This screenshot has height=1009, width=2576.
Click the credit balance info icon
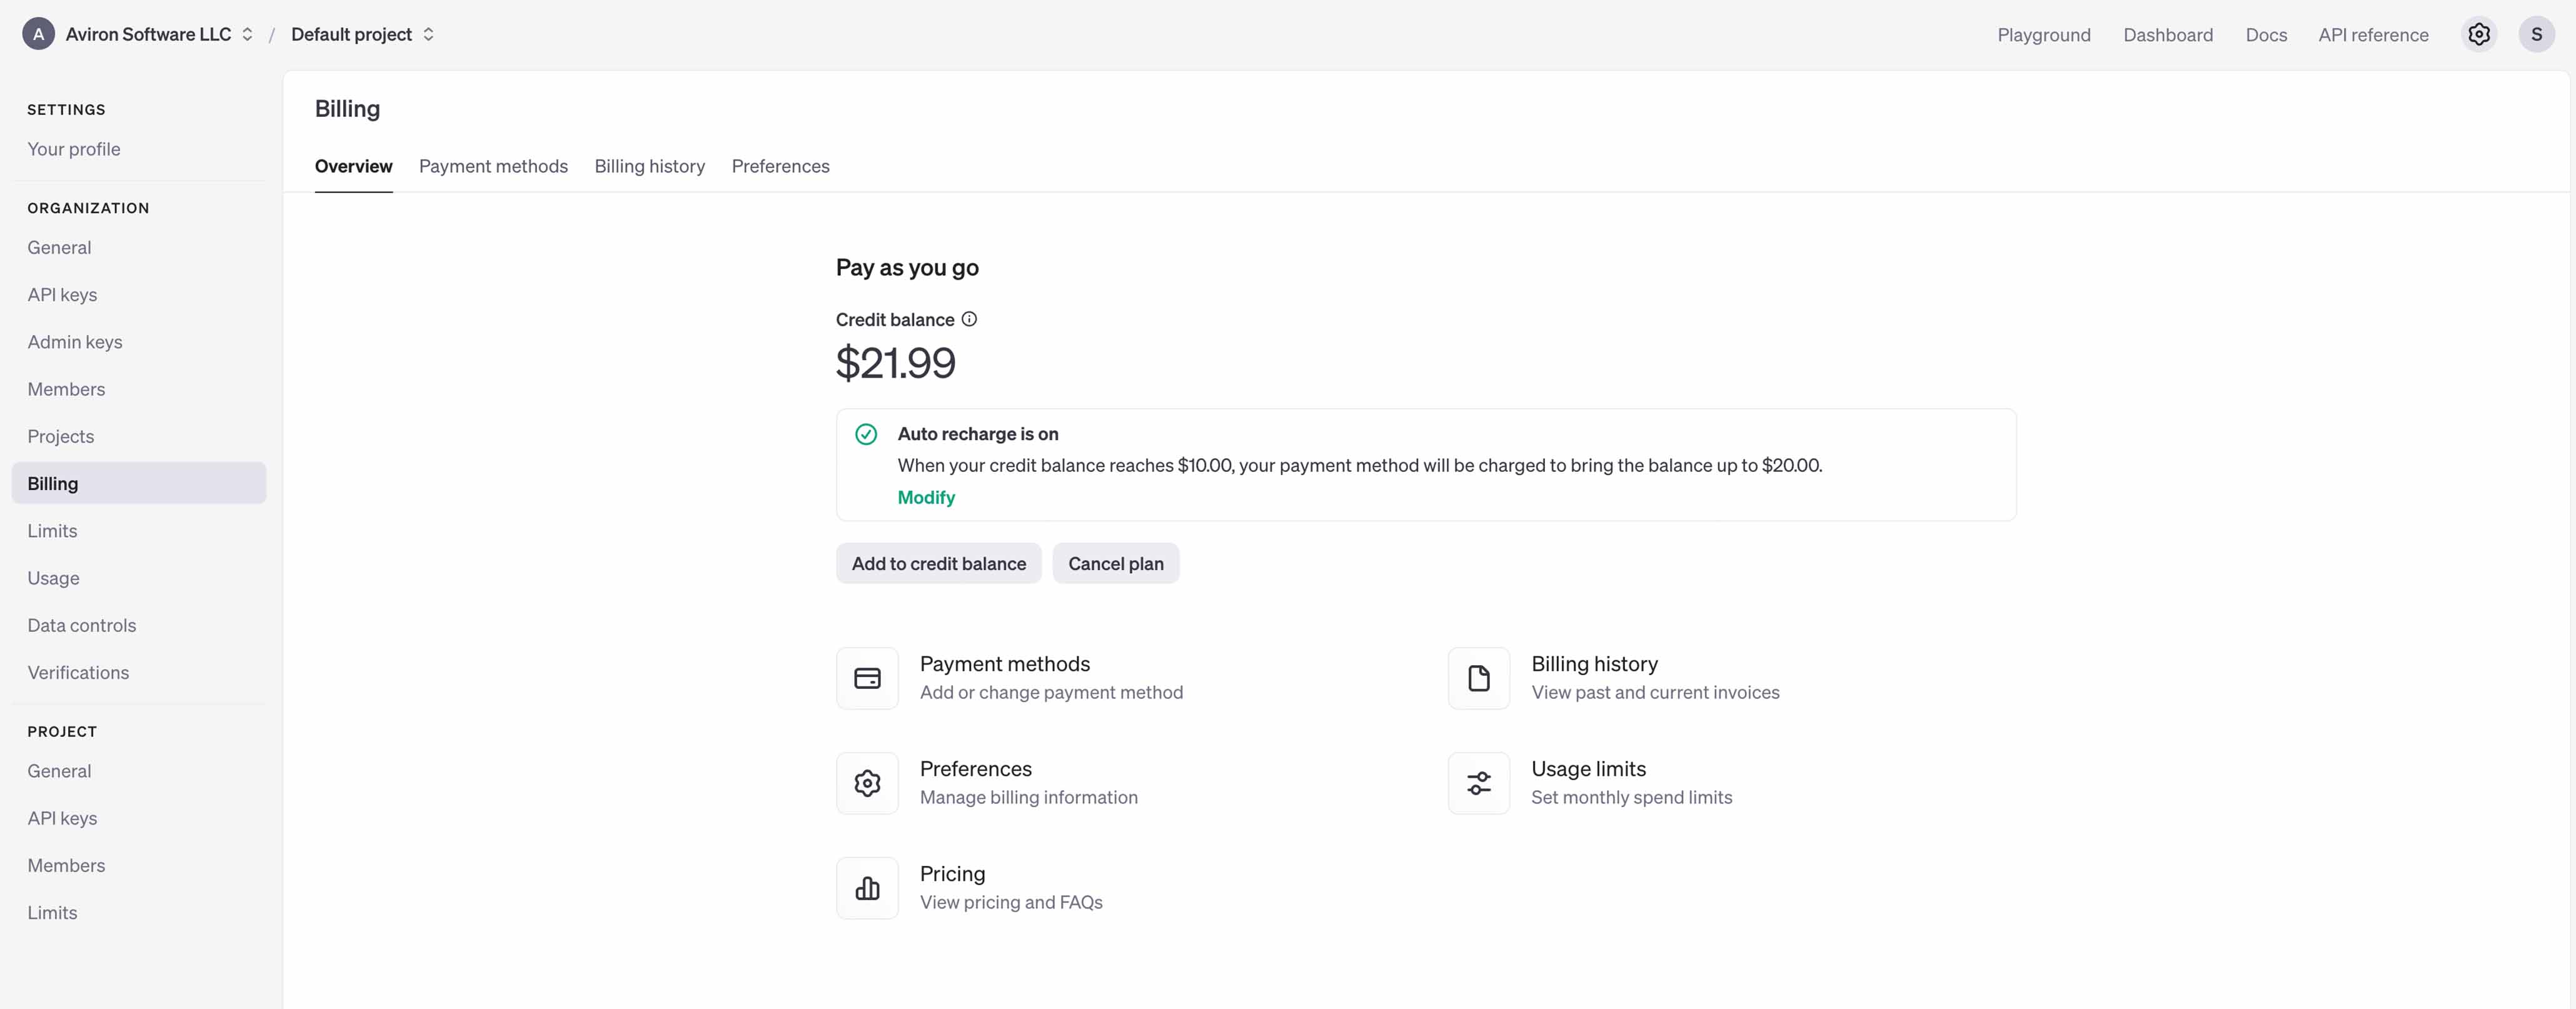click(x=969, y=319)
